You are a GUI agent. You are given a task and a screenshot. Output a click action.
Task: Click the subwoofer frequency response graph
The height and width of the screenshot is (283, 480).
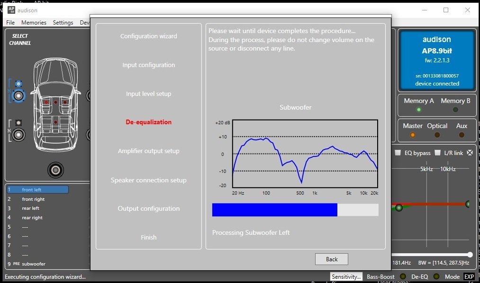point(305,154)
